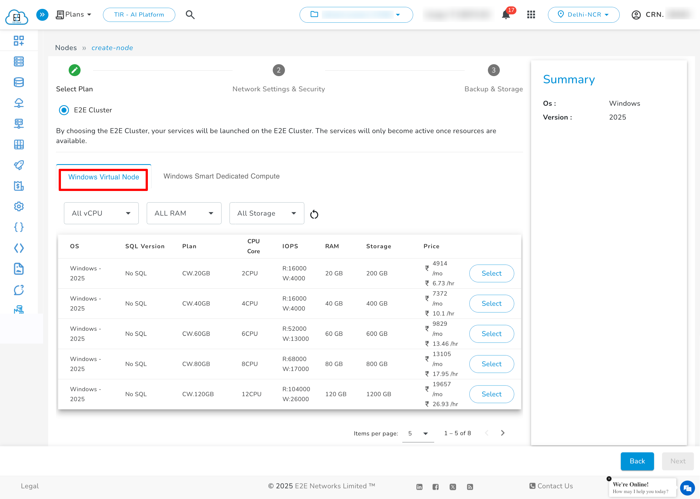Open the Facebook footer icon

coord(435,487)
